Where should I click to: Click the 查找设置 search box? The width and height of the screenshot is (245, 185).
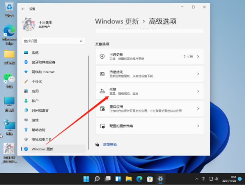(x=53, y=41)
